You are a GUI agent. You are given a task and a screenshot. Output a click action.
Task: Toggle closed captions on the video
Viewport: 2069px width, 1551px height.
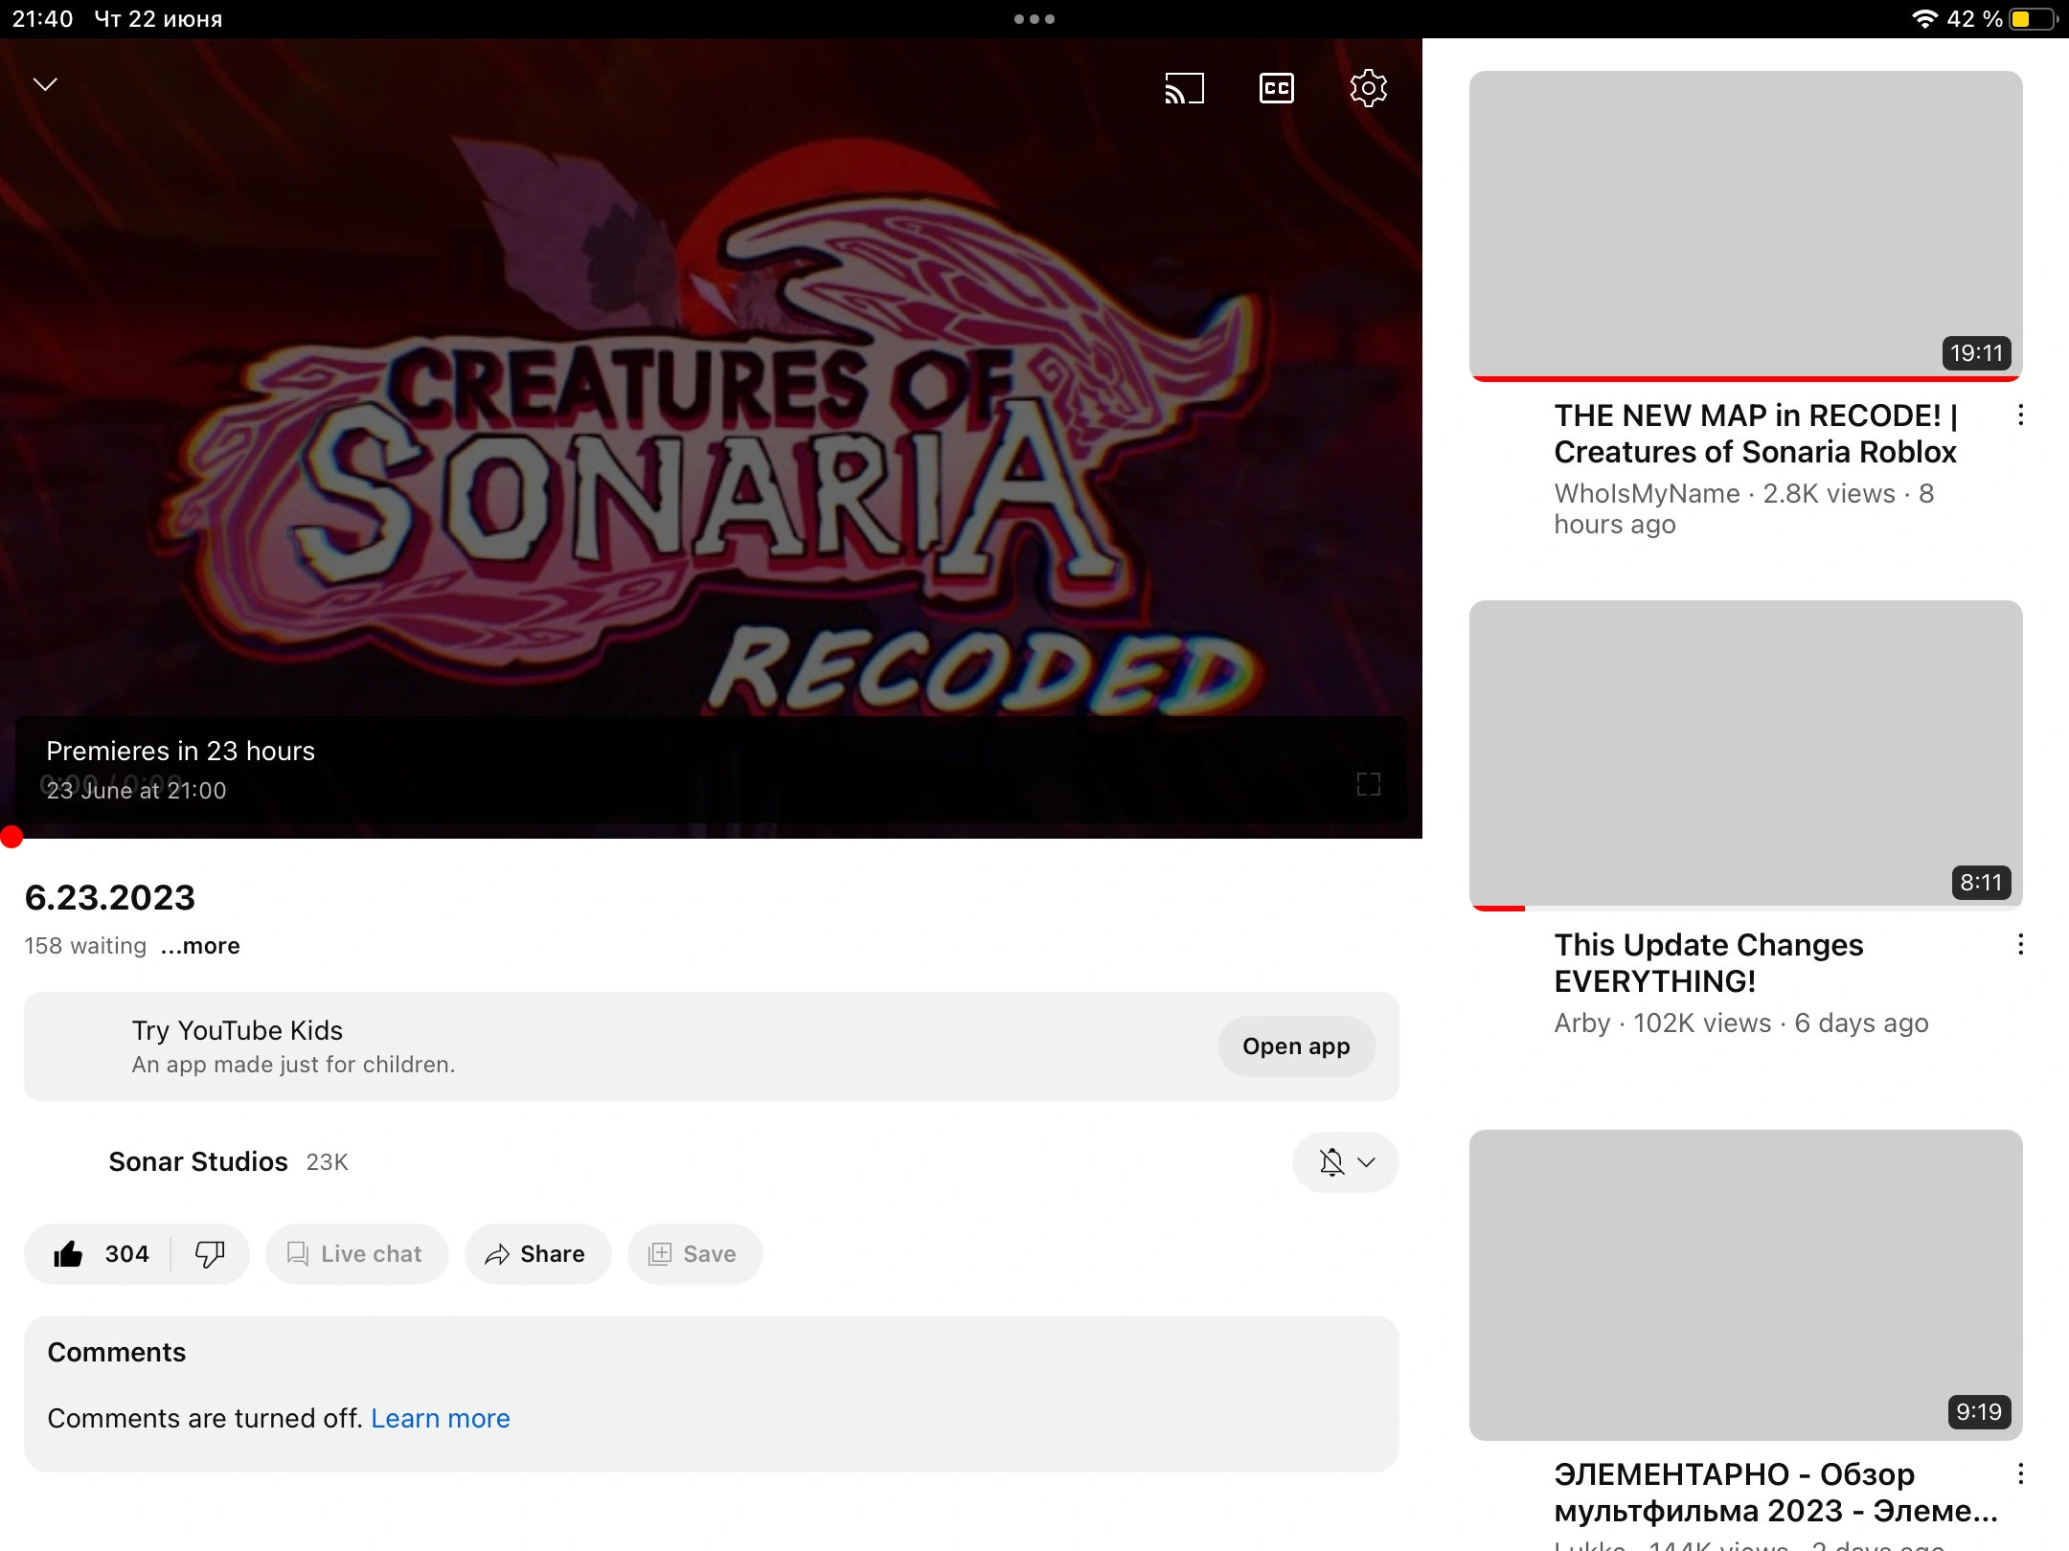pos(1276,88)
